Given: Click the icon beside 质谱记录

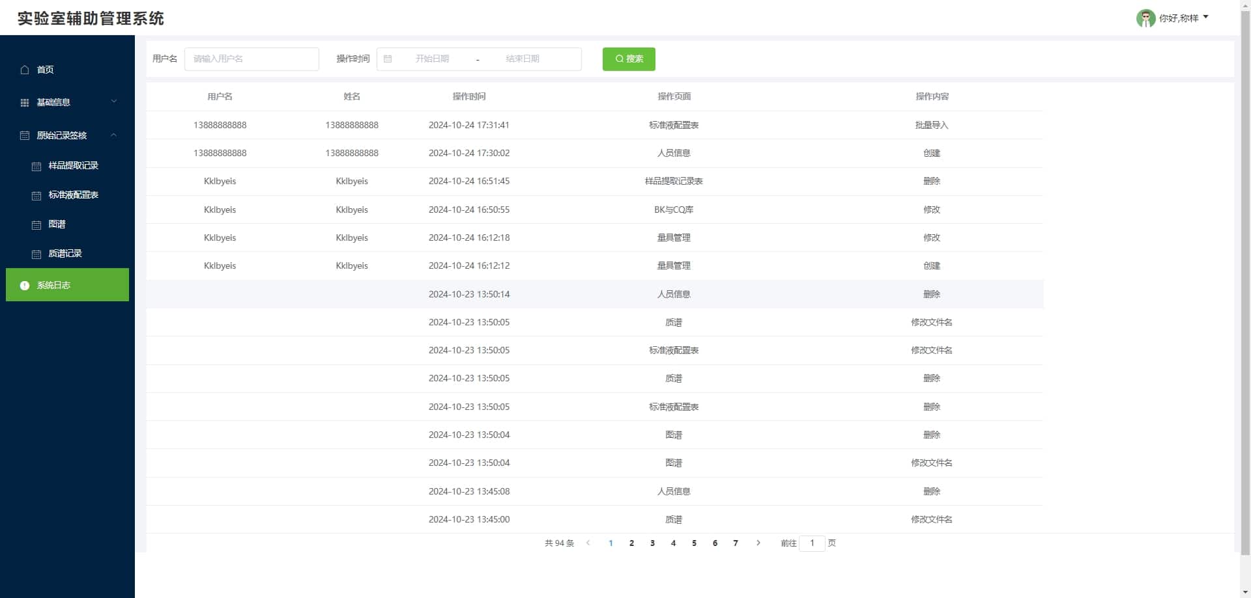Looking at the screenshot, I should (x=36, y=254).
